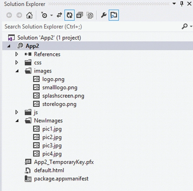
Task: Go to Home view in Solution Explorer
Action: coord(29,15)
